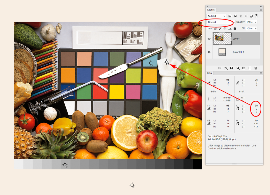Lock all layer attributes
This screenshot has width=270, height=195.
coord(235,28)
